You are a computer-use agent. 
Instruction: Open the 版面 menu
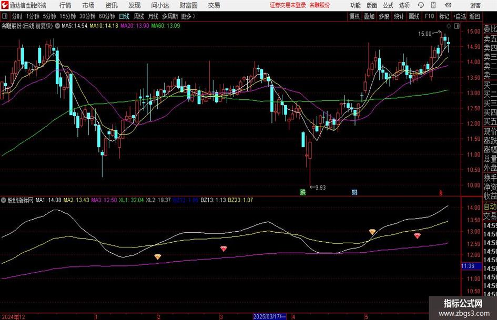point(371,5)
